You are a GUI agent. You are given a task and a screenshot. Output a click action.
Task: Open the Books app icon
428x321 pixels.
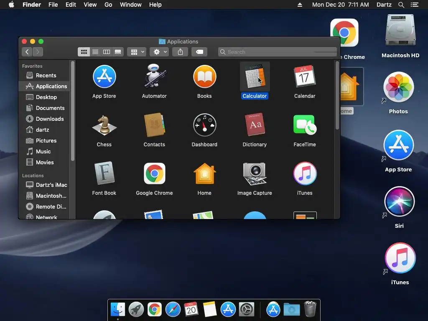[x=204, y=77]
